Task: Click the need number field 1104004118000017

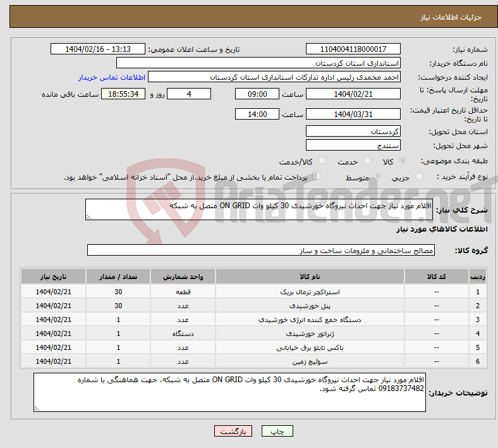Action: (353, 49)
